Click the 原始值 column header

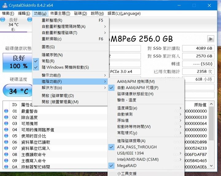(200, 105)
